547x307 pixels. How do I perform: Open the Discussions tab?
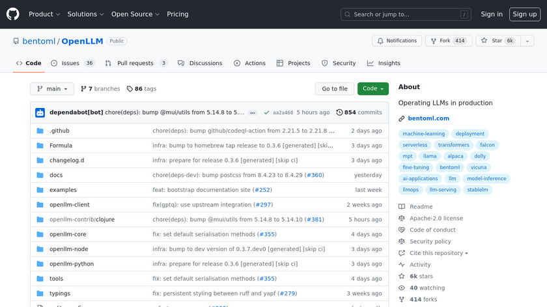[x=200, y=63]
